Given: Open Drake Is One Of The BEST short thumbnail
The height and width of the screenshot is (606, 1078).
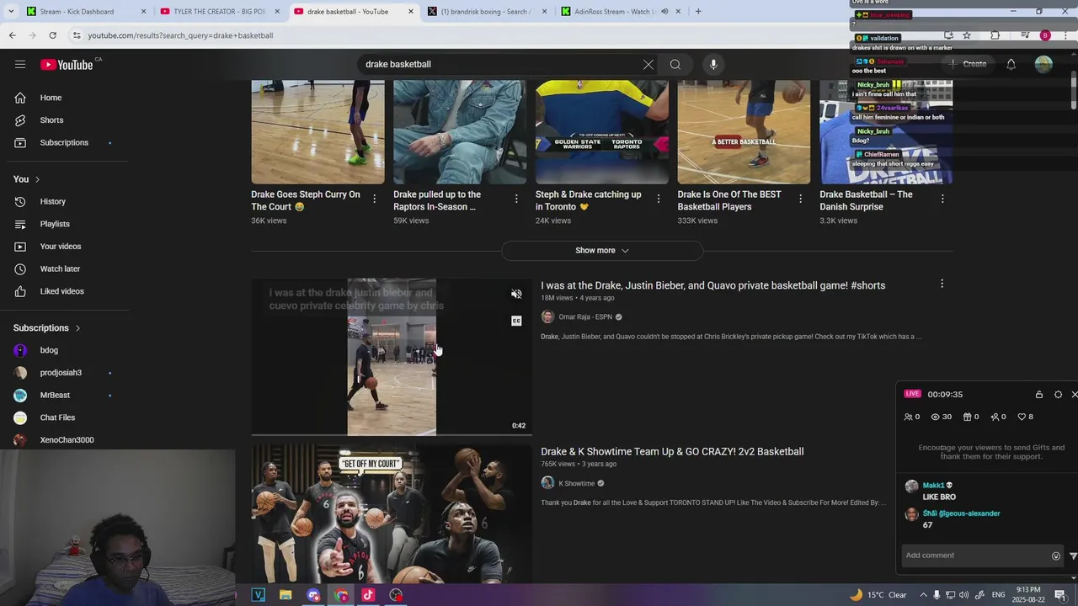Looking at the screenshot, I should click(x=744, y=132).
